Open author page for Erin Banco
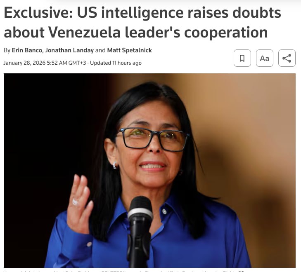The width and height of the screenshot is (301, 272). 27,50
